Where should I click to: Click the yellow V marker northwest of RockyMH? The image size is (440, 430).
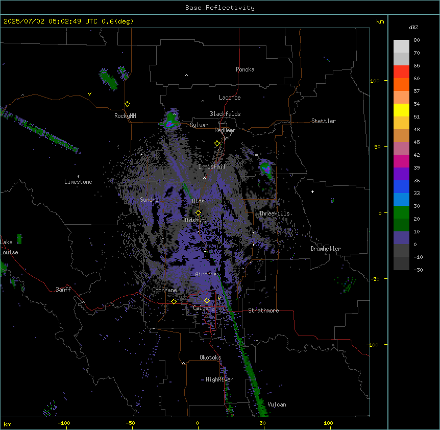[89, 94]
